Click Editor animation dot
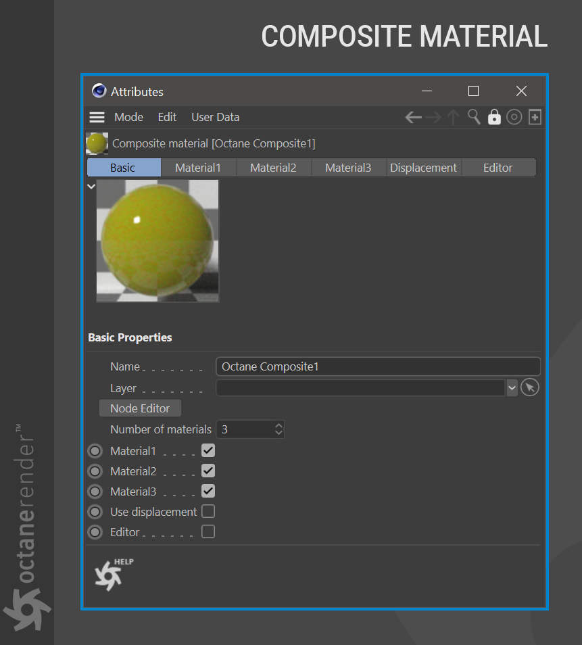The image size is (582, 645). (95, 532)
